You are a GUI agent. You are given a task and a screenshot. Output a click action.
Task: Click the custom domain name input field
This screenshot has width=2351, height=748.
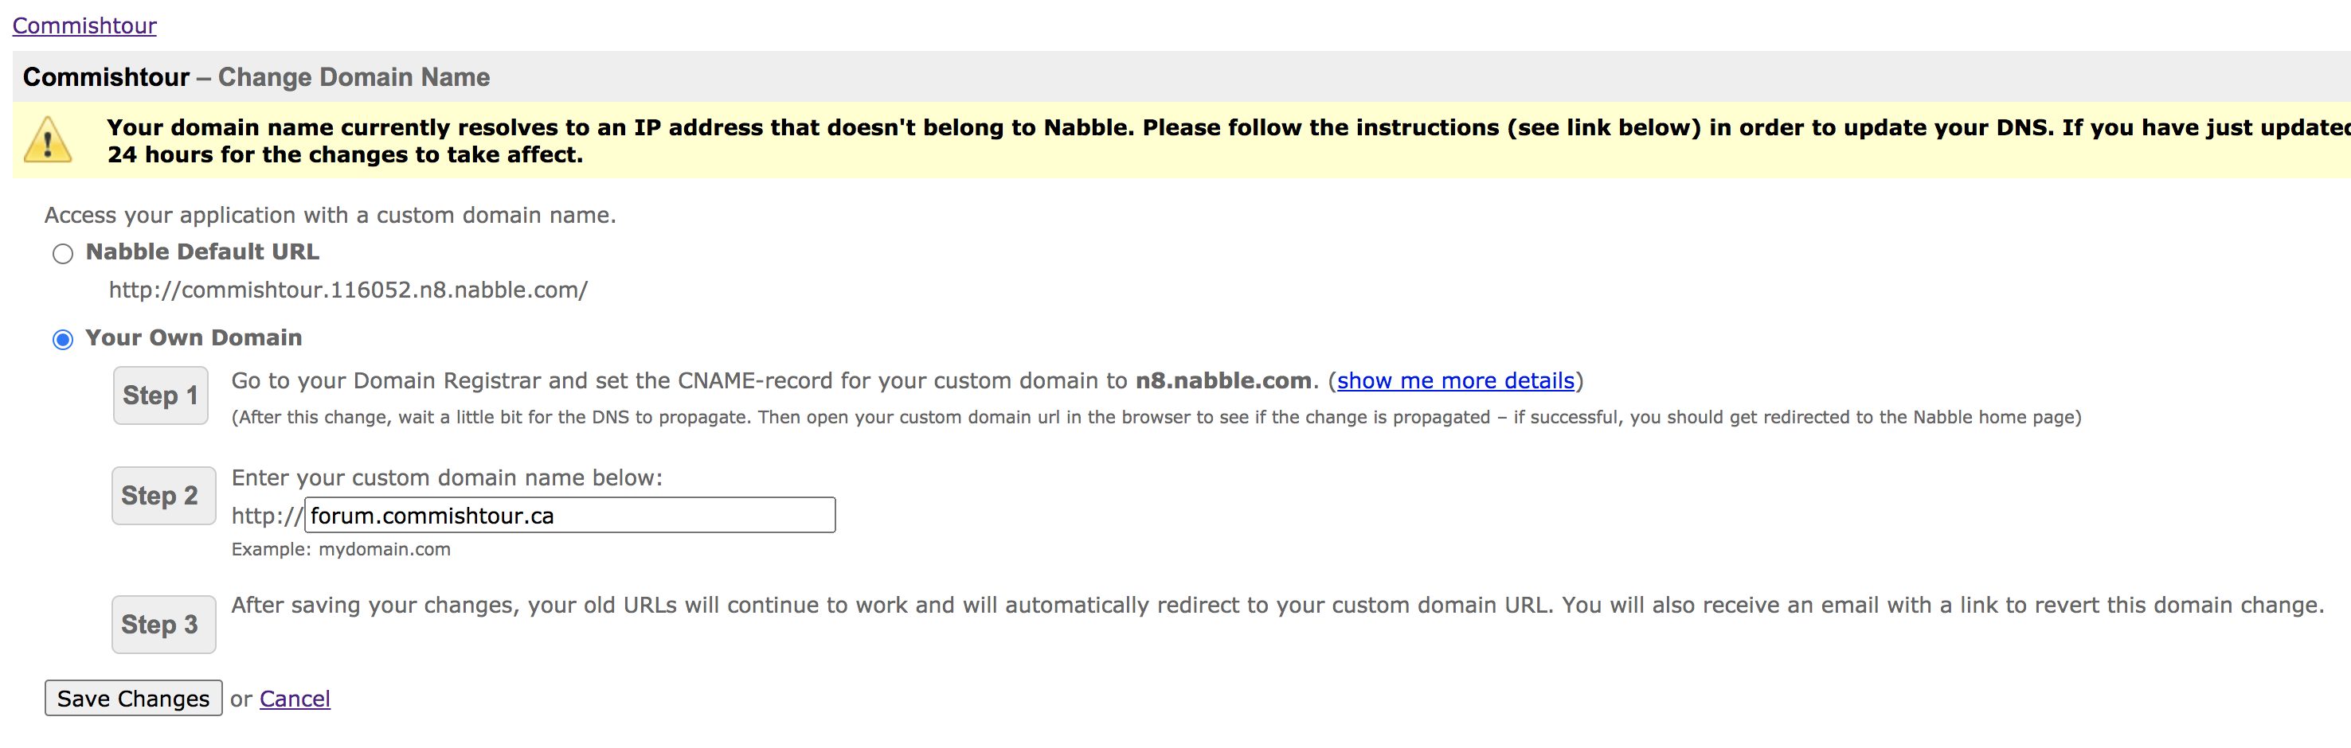569,516
